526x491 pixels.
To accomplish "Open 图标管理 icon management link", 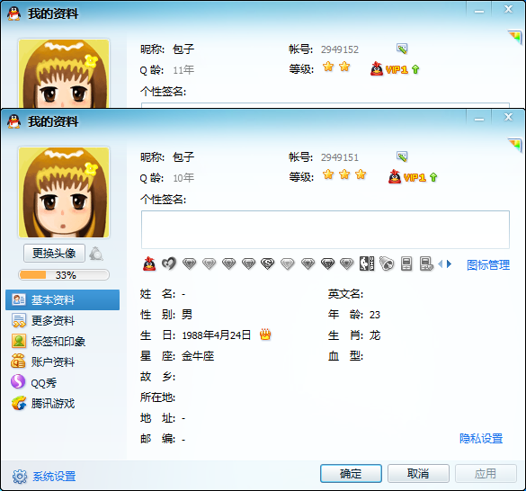I will pos(488,265).
